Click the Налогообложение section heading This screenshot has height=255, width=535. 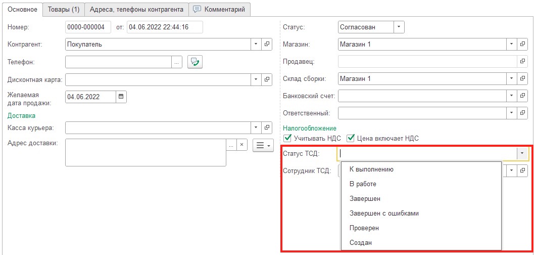[x=310, y=129]
